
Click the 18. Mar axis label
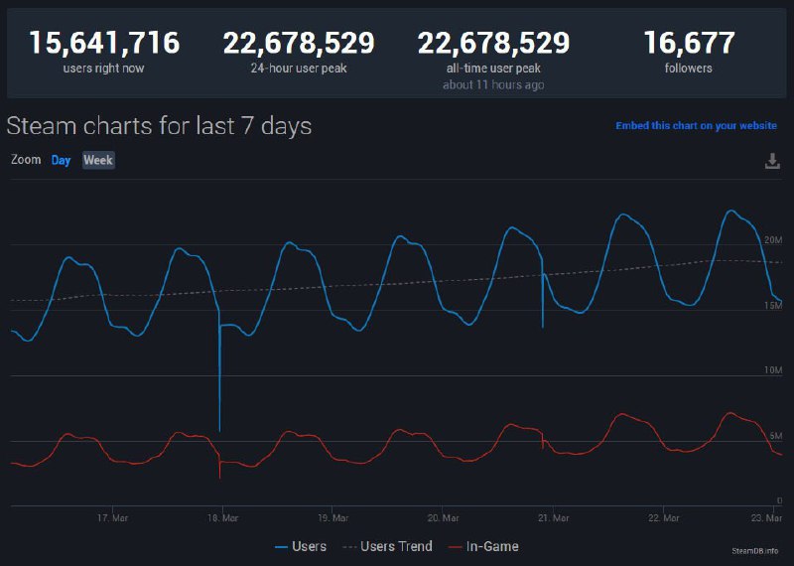point(222,518)
